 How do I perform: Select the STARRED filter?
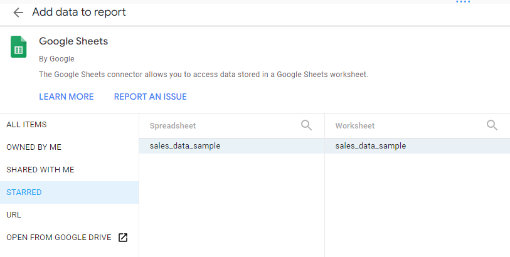(x=24, y=192)
